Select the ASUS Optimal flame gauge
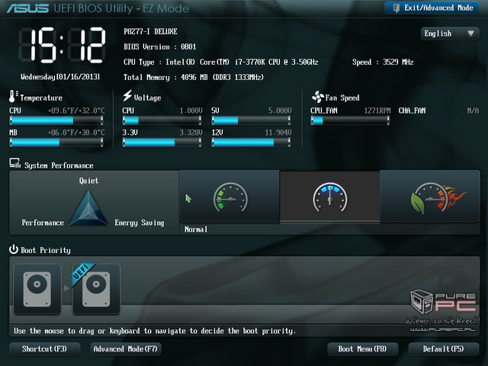The image size is (488, 366). [430, 197]
